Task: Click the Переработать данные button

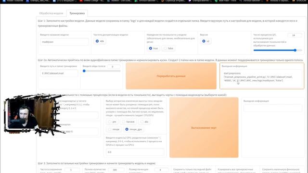Action: point(171,76)
